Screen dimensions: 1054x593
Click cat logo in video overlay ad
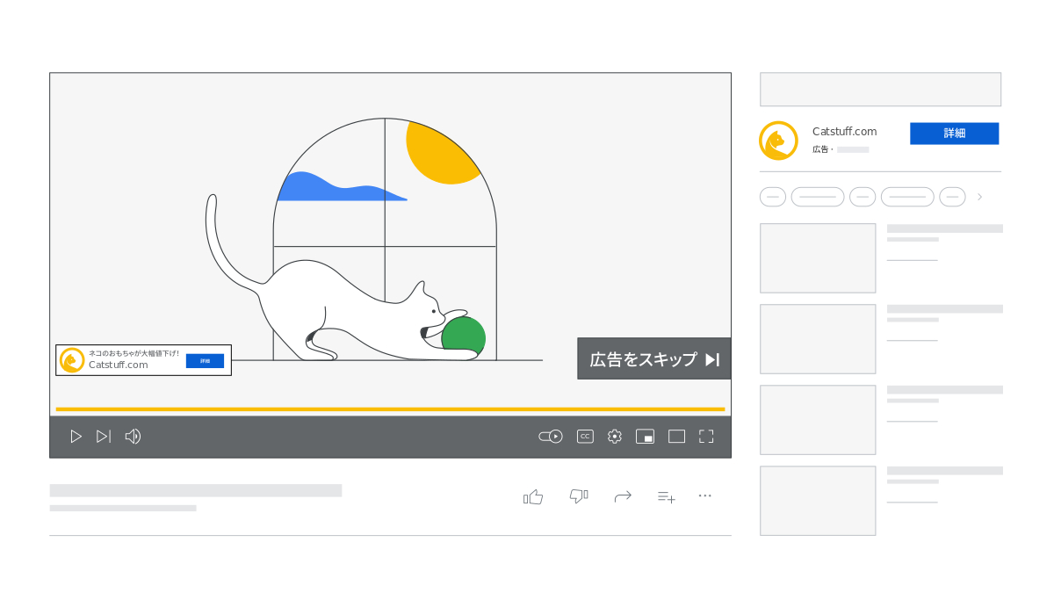tap(72, 360)
